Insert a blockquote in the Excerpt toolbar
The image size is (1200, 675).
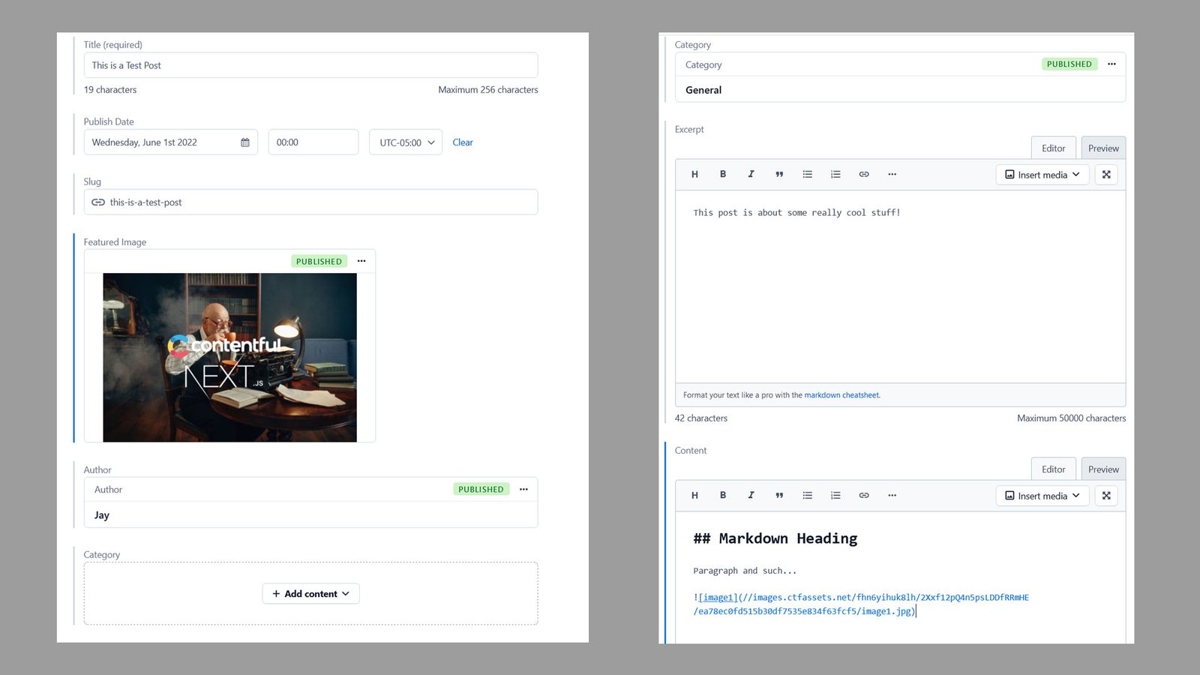tap(779, 174)
